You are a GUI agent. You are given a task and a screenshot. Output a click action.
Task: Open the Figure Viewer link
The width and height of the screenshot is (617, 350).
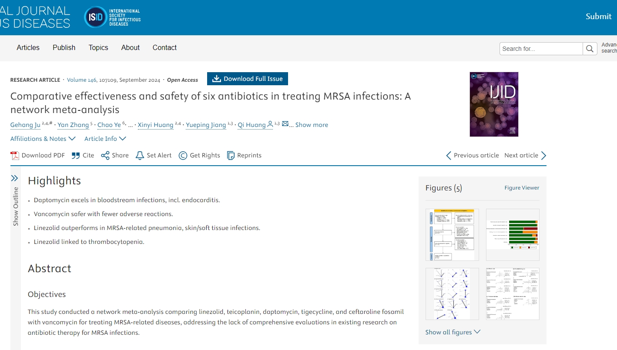pos(522,188)
